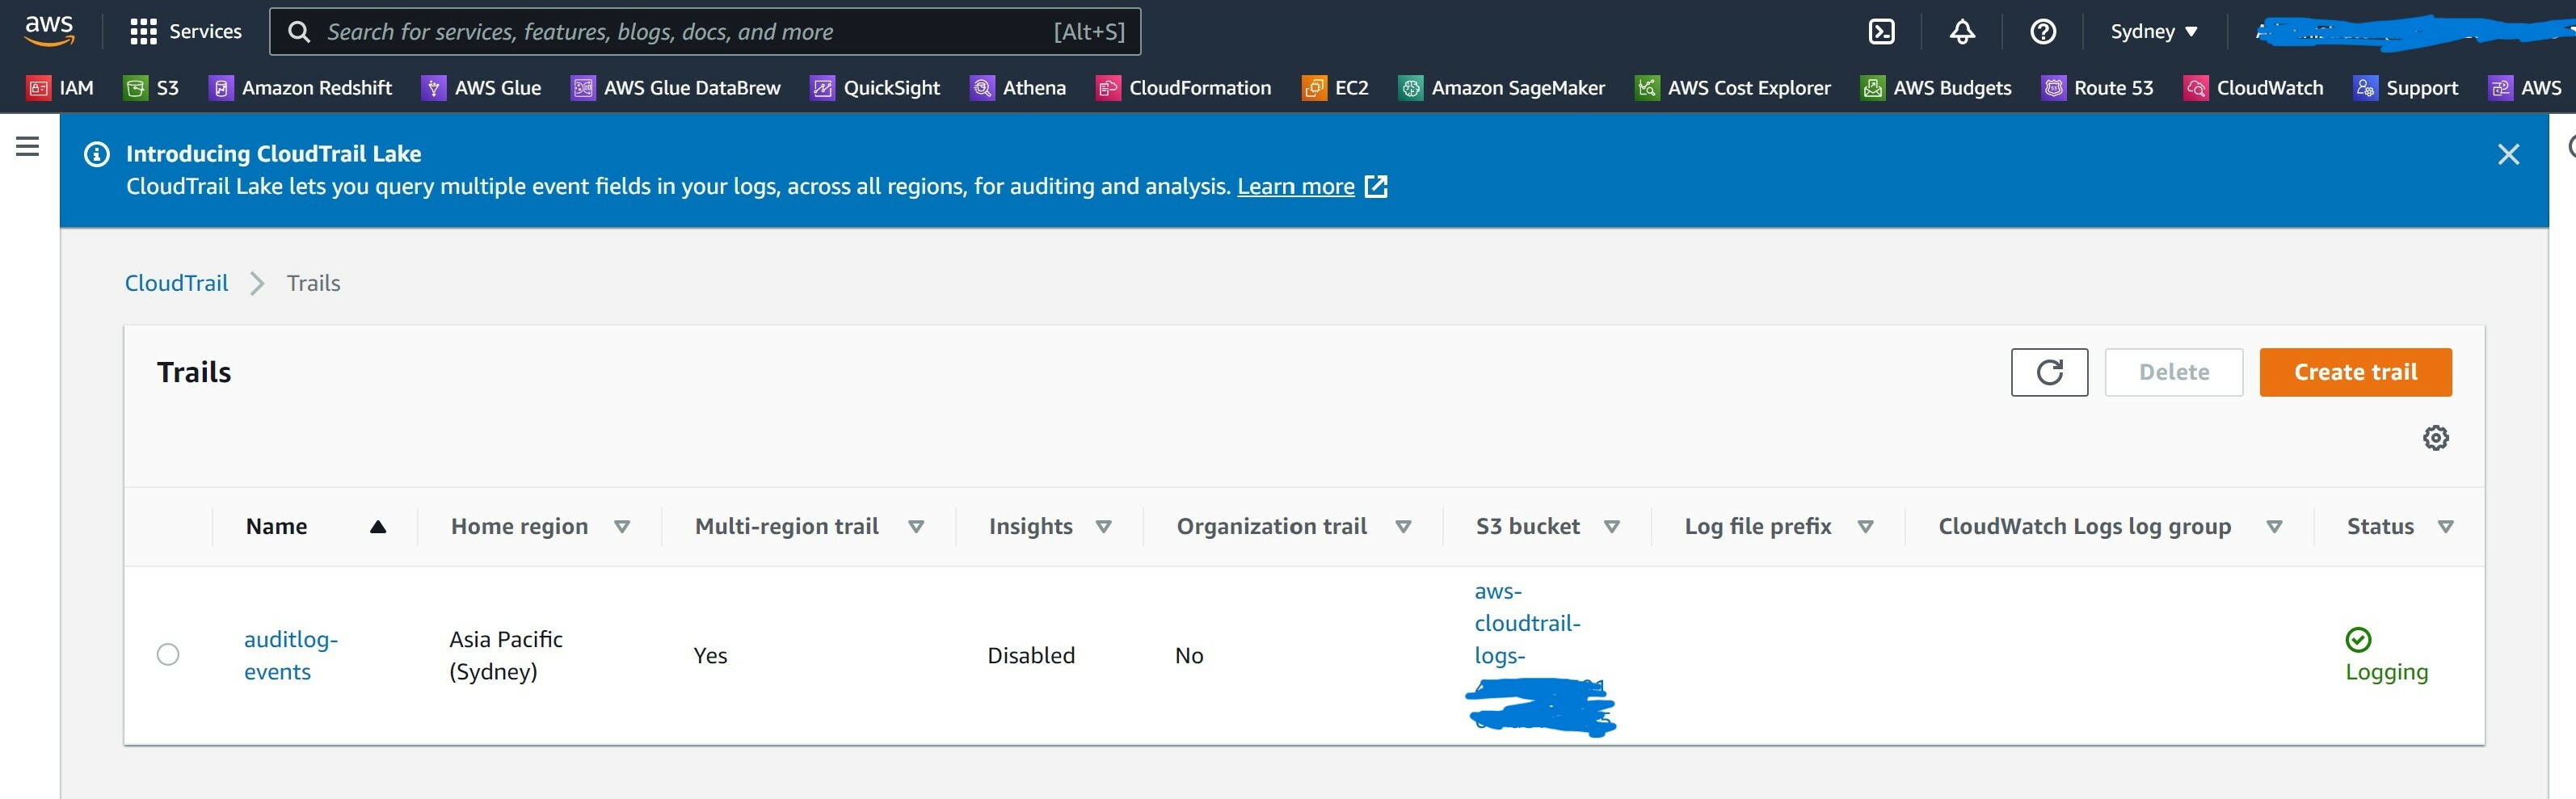Click the Disabled Insights value
Screen dimensions: 2576x799
tap(1031, 655)
